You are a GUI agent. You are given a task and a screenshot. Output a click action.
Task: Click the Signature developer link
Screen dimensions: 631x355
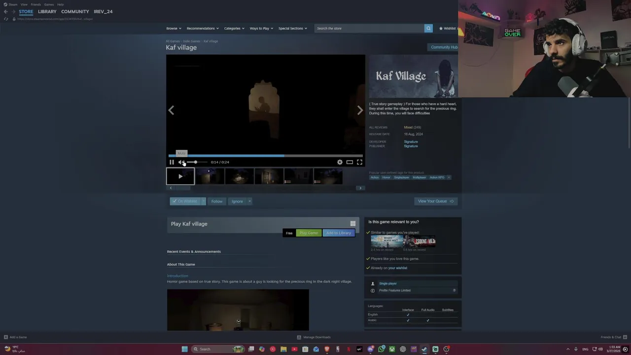tap(411, 142)
